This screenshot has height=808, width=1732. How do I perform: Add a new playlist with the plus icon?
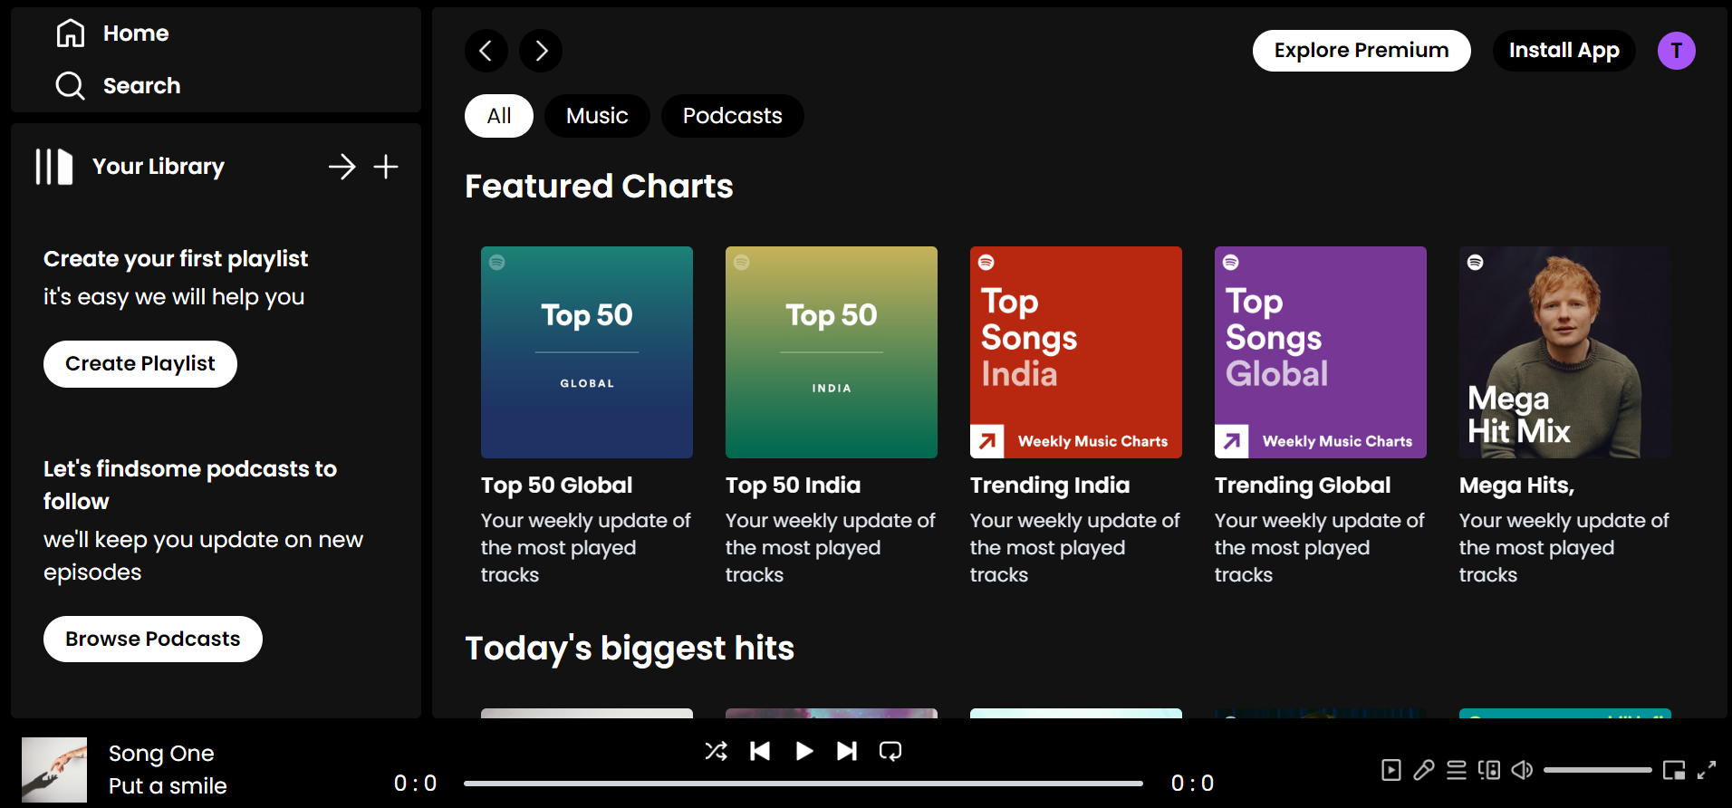click(386, 167)
